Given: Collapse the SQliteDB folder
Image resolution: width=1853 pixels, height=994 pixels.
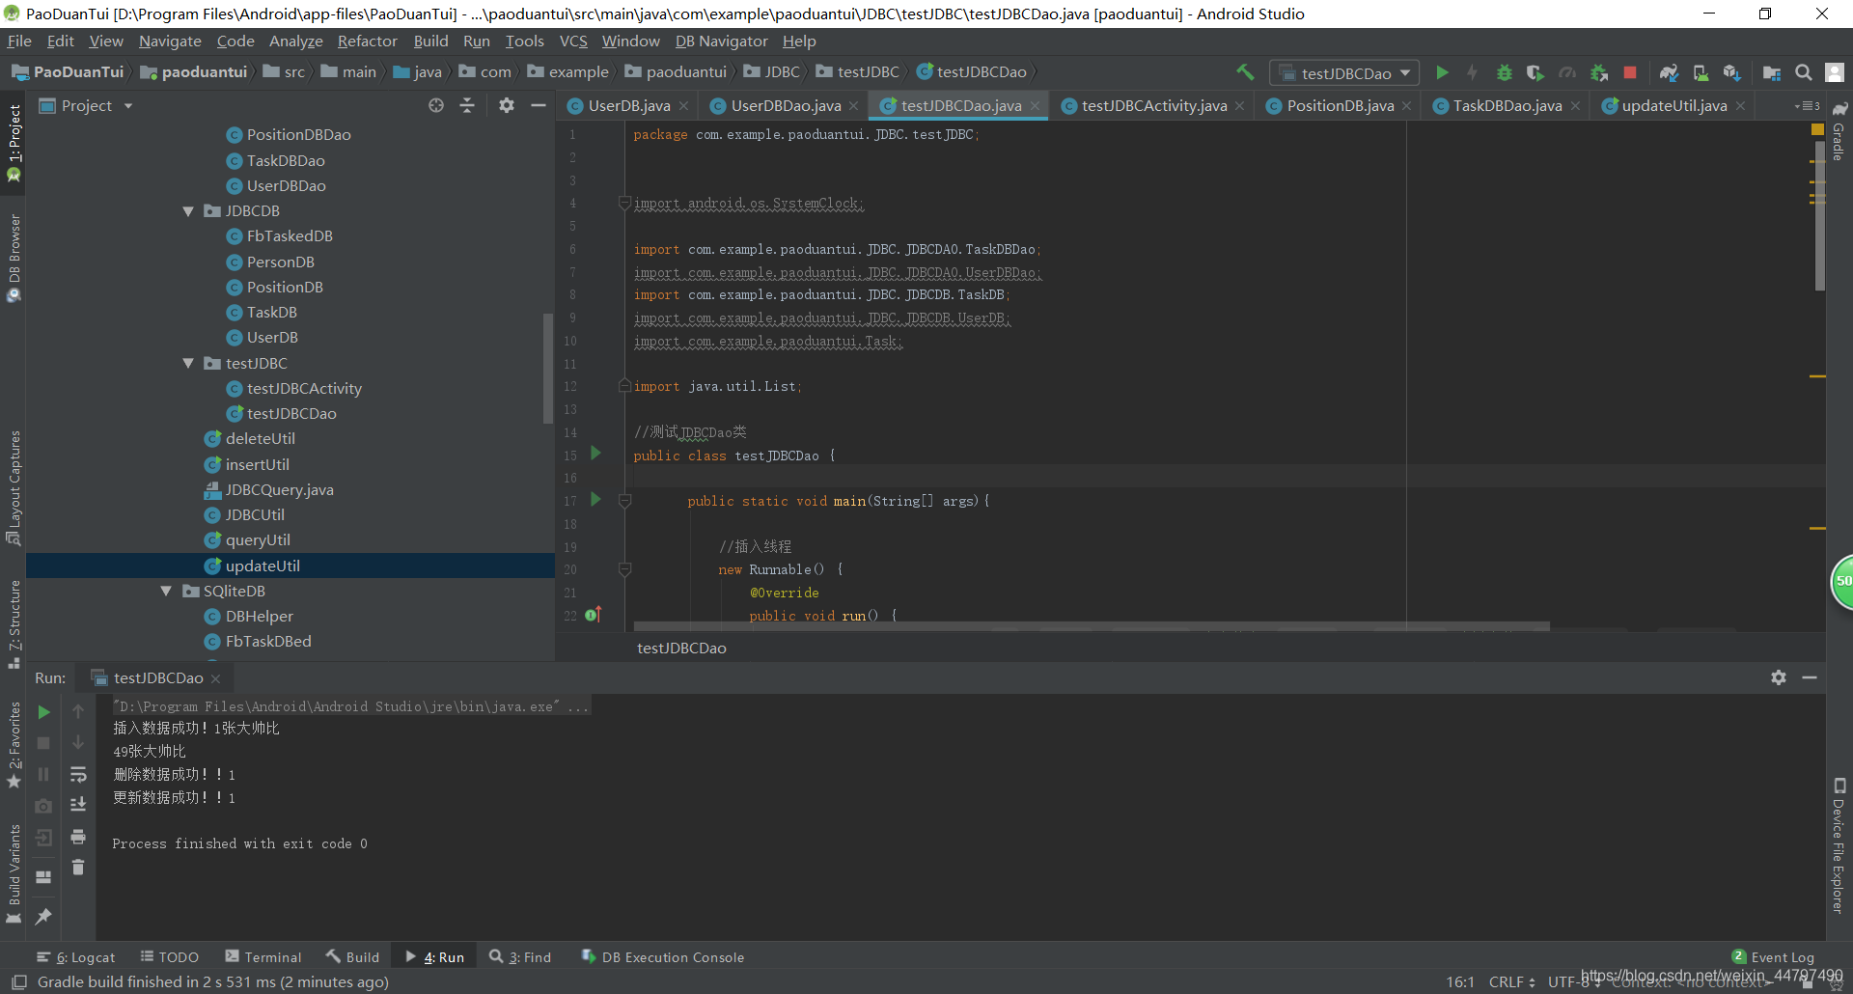Looking at the screenshot, I should (x=166, y=592).
